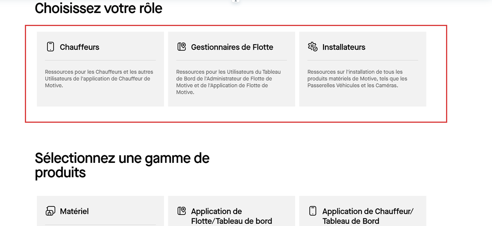Image resolution: width=492 pixels, height=226 pixels.
Task: Click the gear icon beside Installateurs
Action: coord(313,47)
